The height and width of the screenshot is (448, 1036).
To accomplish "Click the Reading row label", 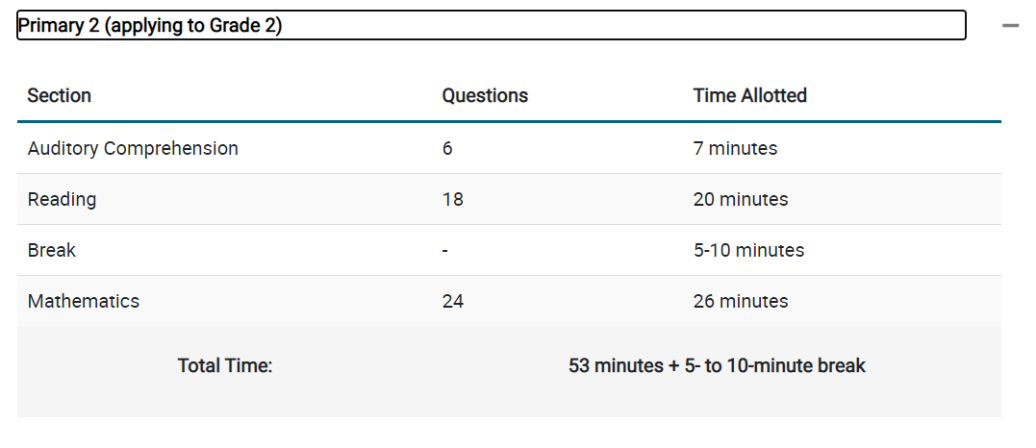I will [62, 200].
